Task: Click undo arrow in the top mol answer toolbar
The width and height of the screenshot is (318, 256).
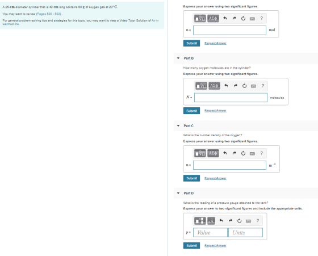Action: [225, 18]
